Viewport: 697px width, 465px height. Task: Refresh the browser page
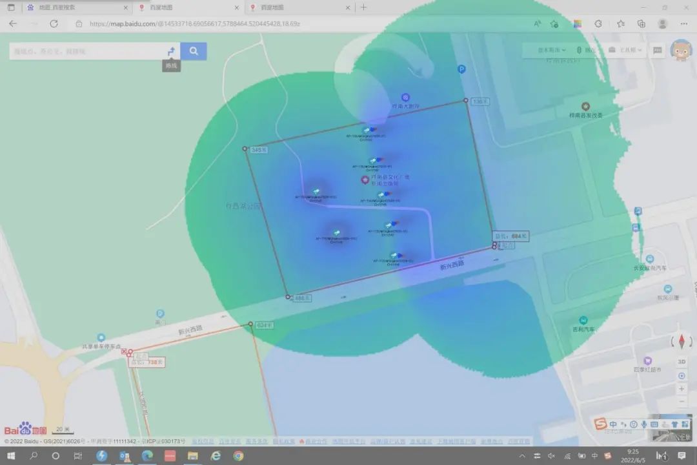(54, 23)
